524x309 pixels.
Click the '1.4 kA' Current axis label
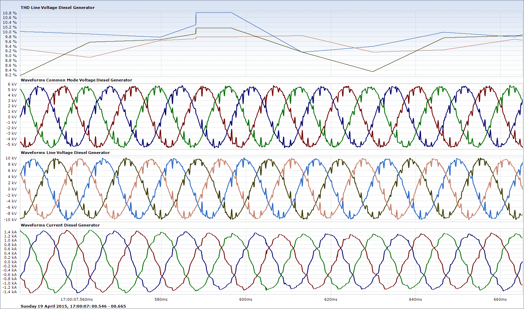(10, 232)
